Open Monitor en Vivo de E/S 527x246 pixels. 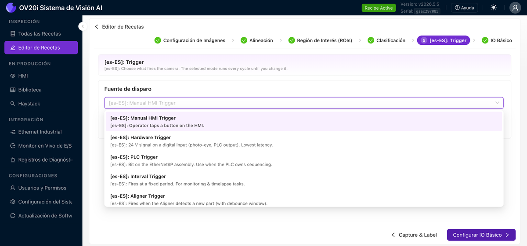coord(41,146)
